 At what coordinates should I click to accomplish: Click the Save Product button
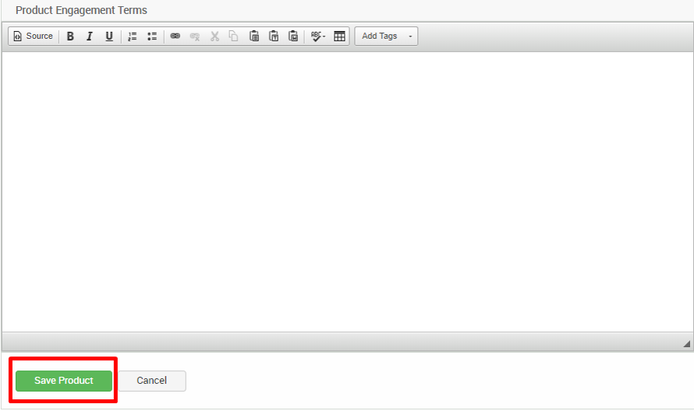(64, 381)
